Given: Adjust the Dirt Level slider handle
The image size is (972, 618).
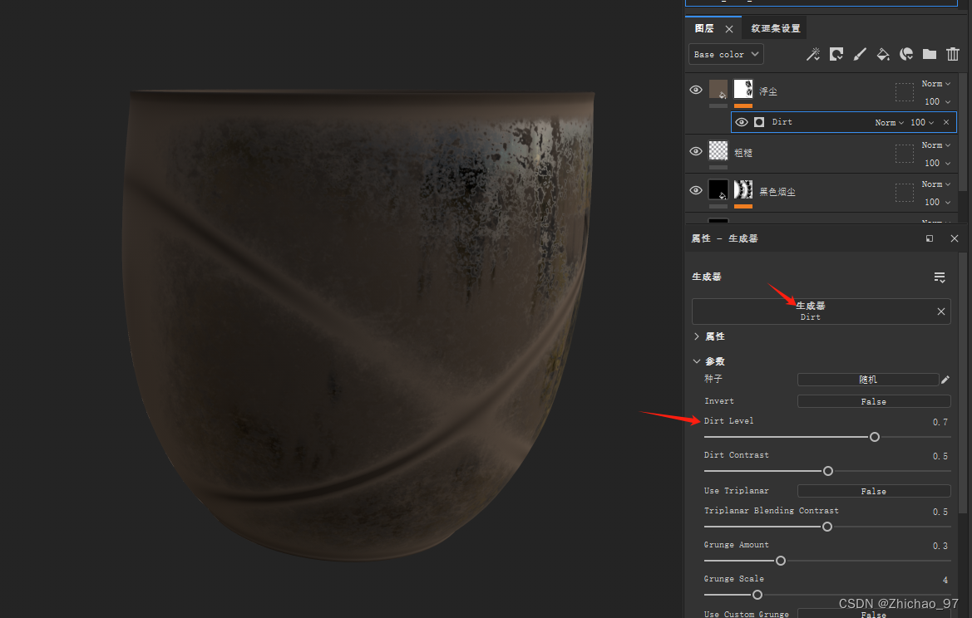Looking at the screenshot, I should point(875,437).
